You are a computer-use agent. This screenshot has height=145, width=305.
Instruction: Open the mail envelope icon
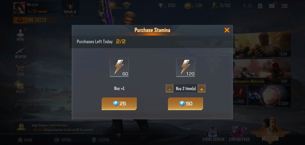pyautogui.click(x=272, y=6)
